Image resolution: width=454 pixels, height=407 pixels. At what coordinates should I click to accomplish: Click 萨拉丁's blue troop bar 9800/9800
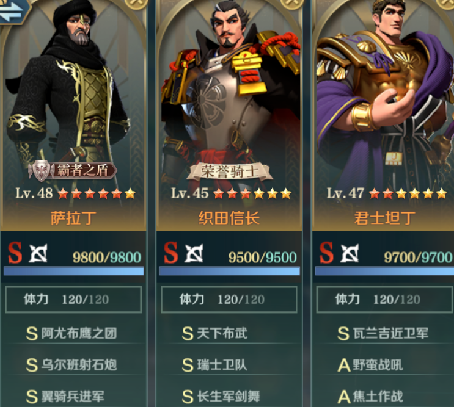click(74, 271)
